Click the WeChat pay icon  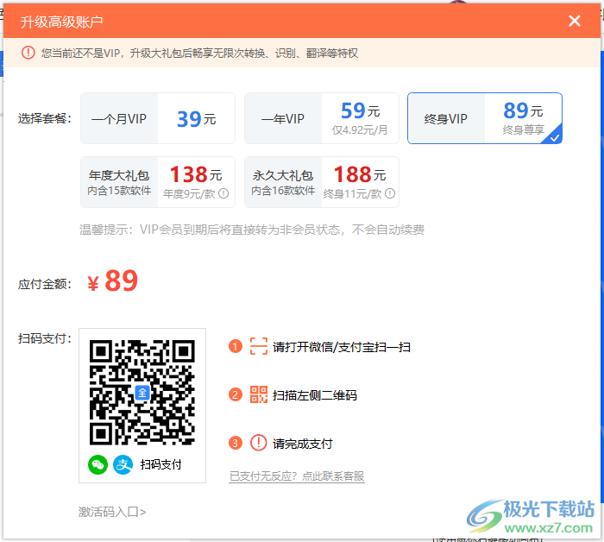[x=98, y=464]
